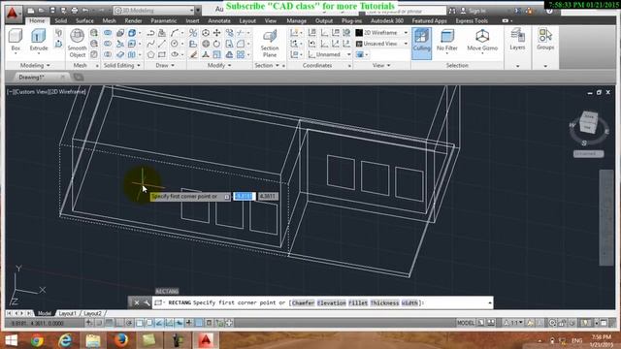Select the Polygon tool in Draw panel
Image resolution: width=621 pixels, height=349 pixels.
(151, 54)
